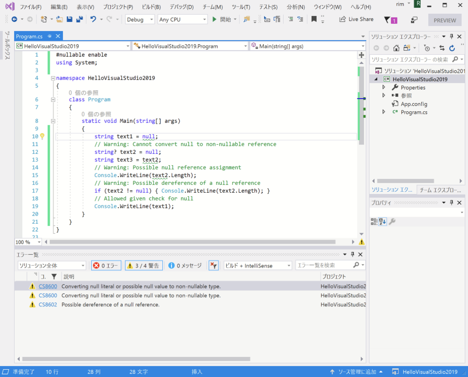Screen dimensions: 468x377
Task: Click the bookmark toolbar icon
Action: pyautogui.click(x=314, y=19)
